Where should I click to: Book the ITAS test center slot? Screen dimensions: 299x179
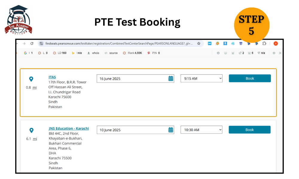(x=250, y=78)
